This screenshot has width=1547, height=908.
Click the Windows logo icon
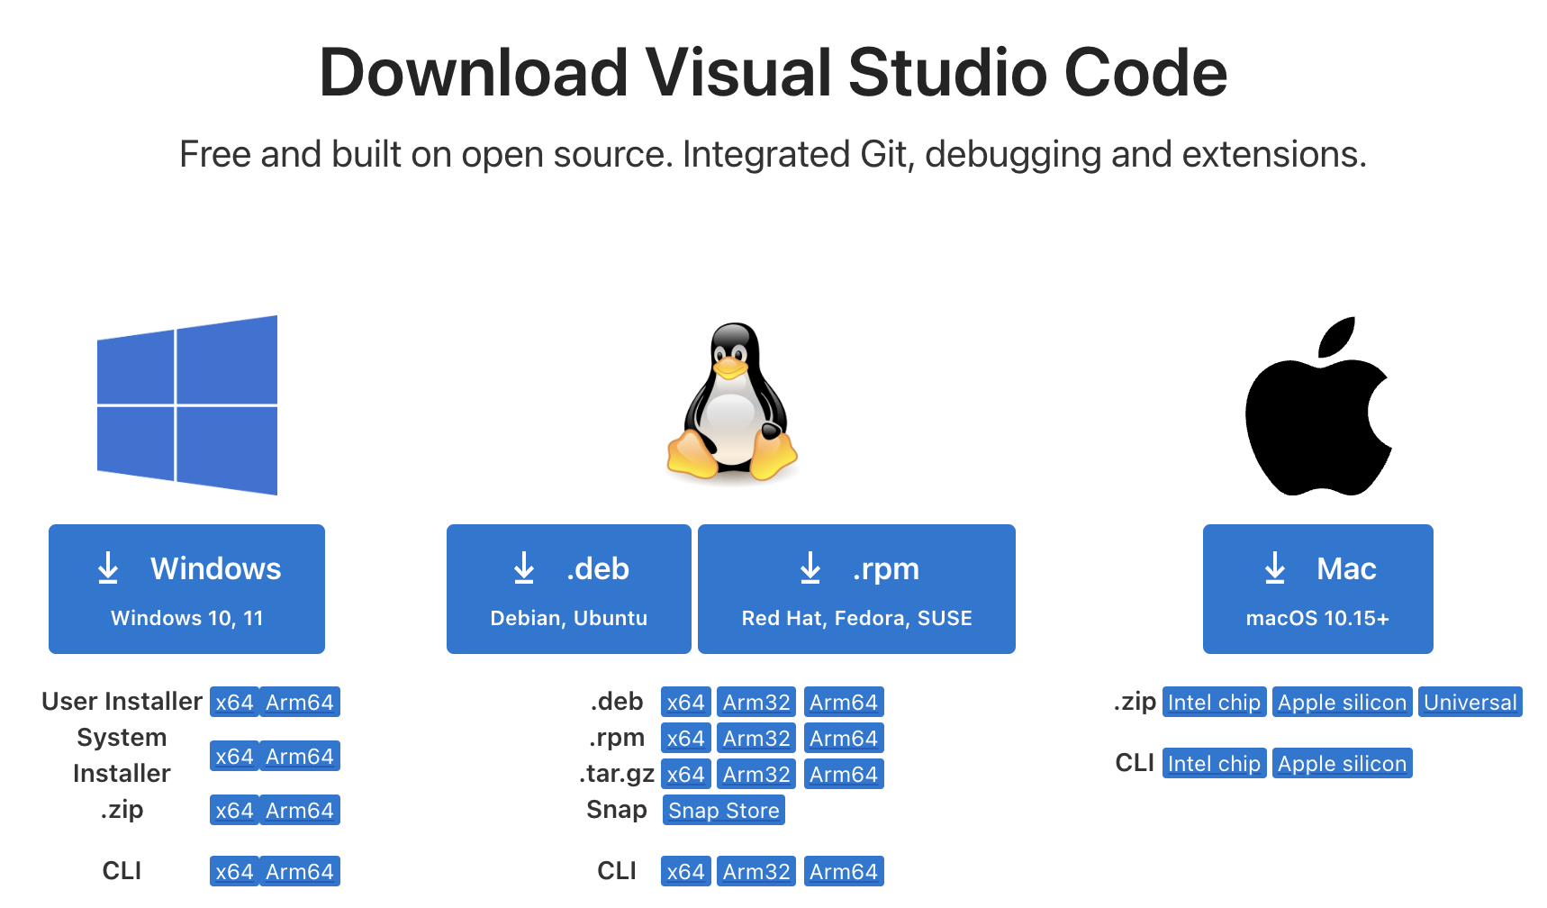coord(185,404)
